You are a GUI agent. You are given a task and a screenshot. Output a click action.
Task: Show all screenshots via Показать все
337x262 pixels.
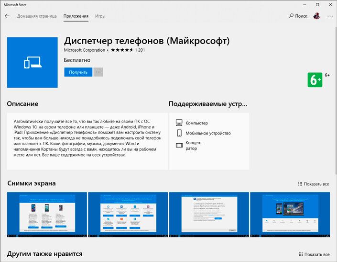coord(314,184)
